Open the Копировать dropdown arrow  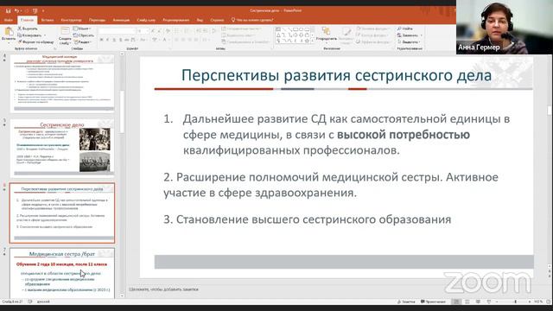tap(45, 35)
